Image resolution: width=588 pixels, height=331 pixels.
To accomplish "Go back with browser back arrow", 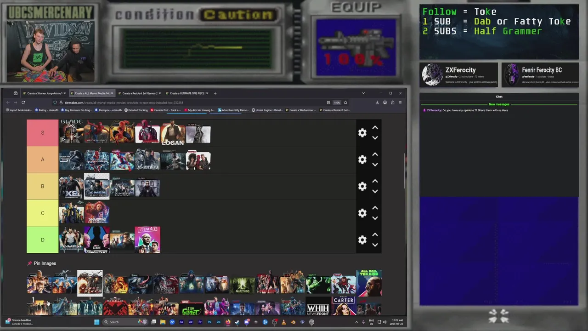I will [8, 103].
